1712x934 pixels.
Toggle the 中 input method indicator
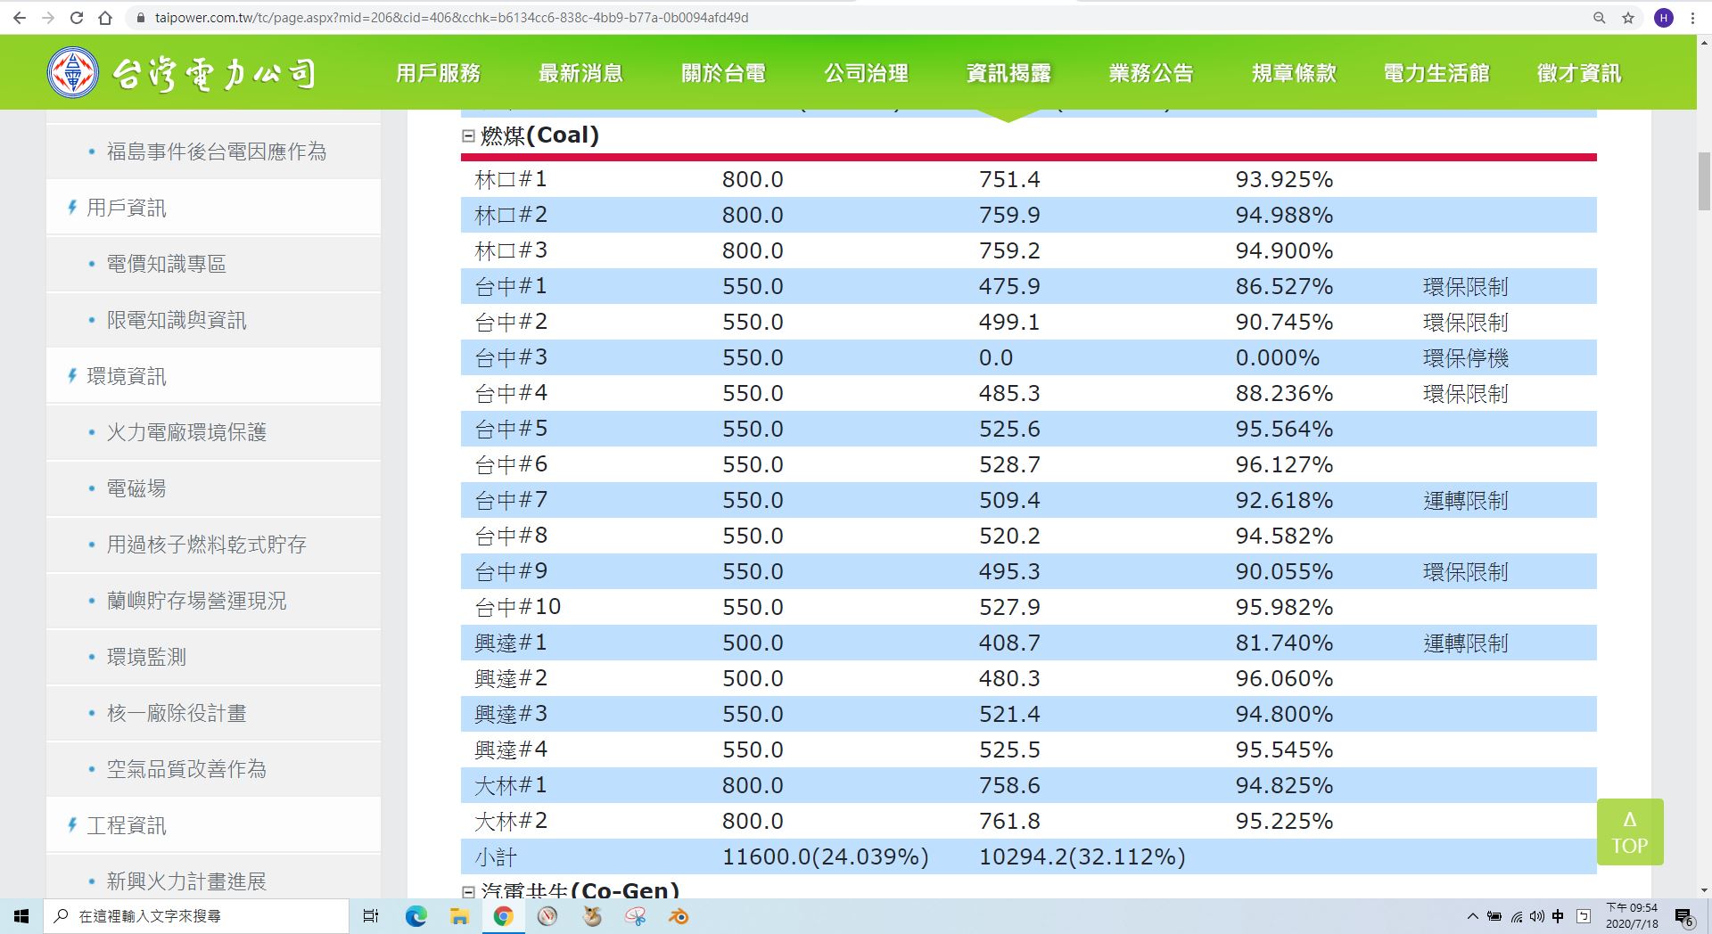coord(1558,916)
